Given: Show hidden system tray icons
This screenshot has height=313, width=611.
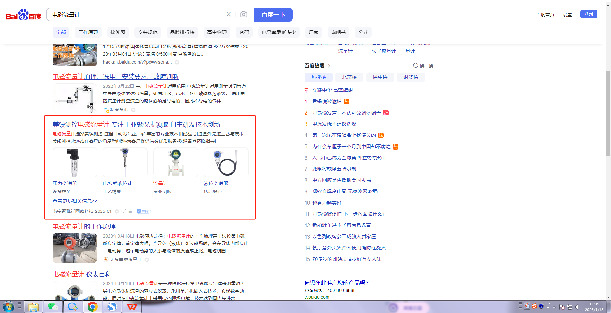Looking at the screenshot, I should click(554, 307).
